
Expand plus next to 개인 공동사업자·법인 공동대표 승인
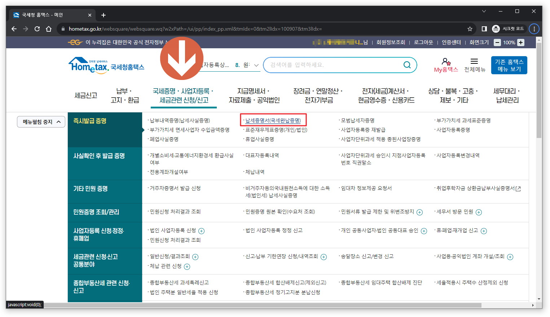point(424,231)
